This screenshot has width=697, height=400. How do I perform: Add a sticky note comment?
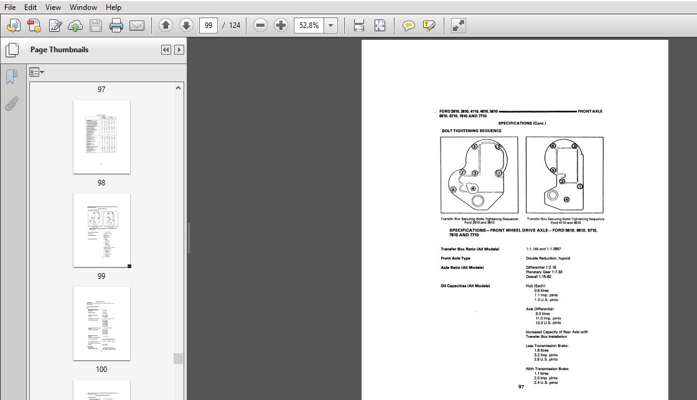click(408, 26)
